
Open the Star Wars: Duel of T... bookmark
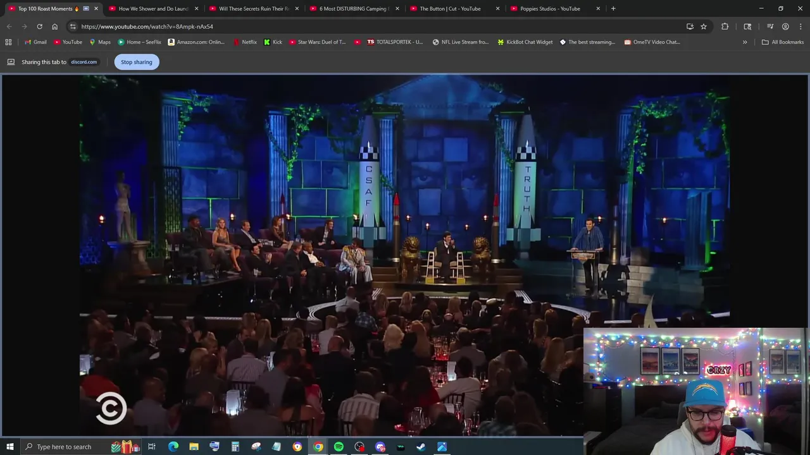coord(317,42)
